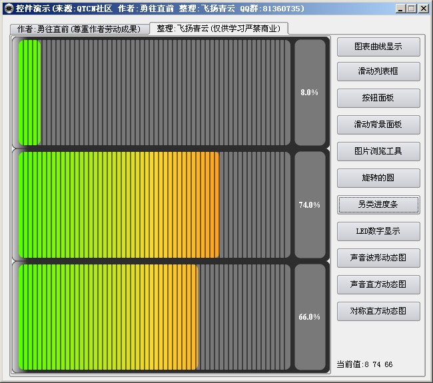Open 滑动背景面板 demo
Viewport: 433px width, 383px height.
pos(378,125)
